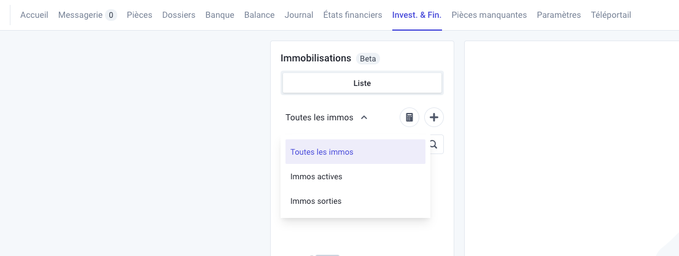Image resolution: width=679 pixels, height=256 pixels.
Task: Collapse the Toutes les immos chevron
Action: 364,117
